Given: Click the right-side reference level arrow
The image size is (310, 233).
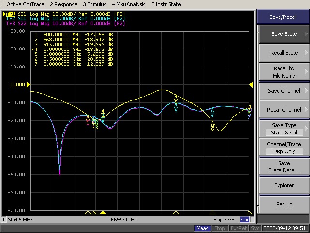Looking at the screenshot, I should tap(251, 85).
